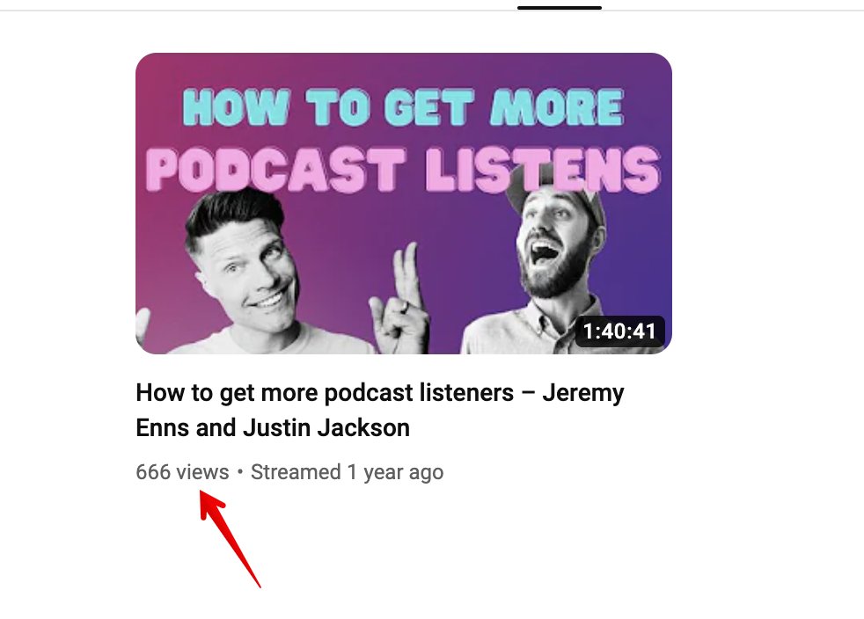Image resolution: width=864 pixels, height=619 pixels.
Task: Click the black active tab underline indicator
Action: tap(560, 8)
